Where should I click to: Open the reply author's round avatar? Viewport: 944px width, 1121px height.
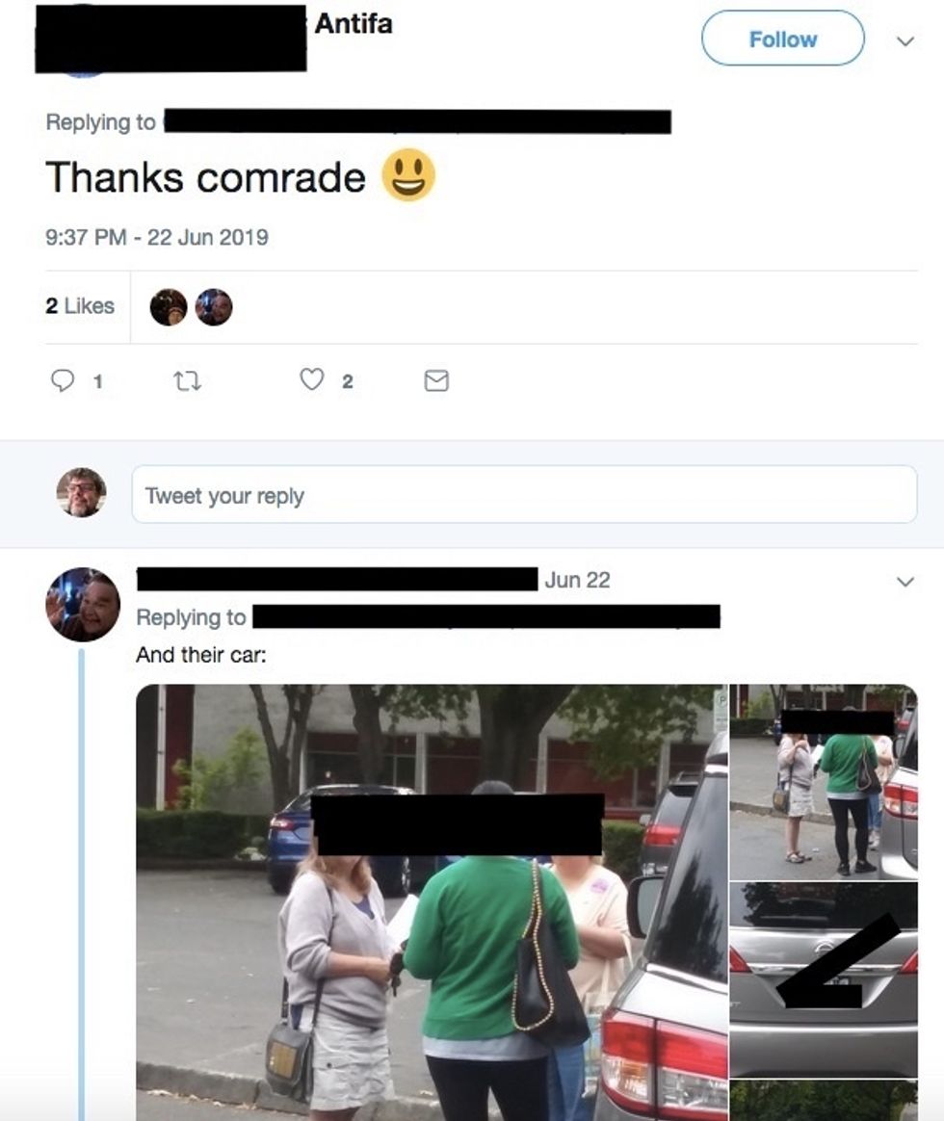(x=83, y=605)
